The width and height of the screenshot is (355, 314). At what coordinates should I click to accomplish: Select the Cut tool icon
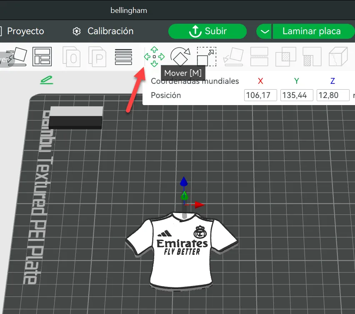coord(259,57)
